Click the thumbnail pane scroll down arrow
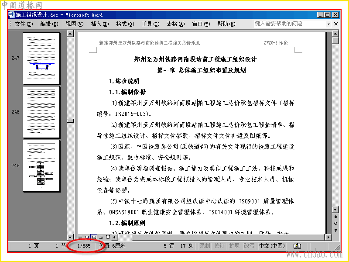349x262 pixels. click(70, 237)
